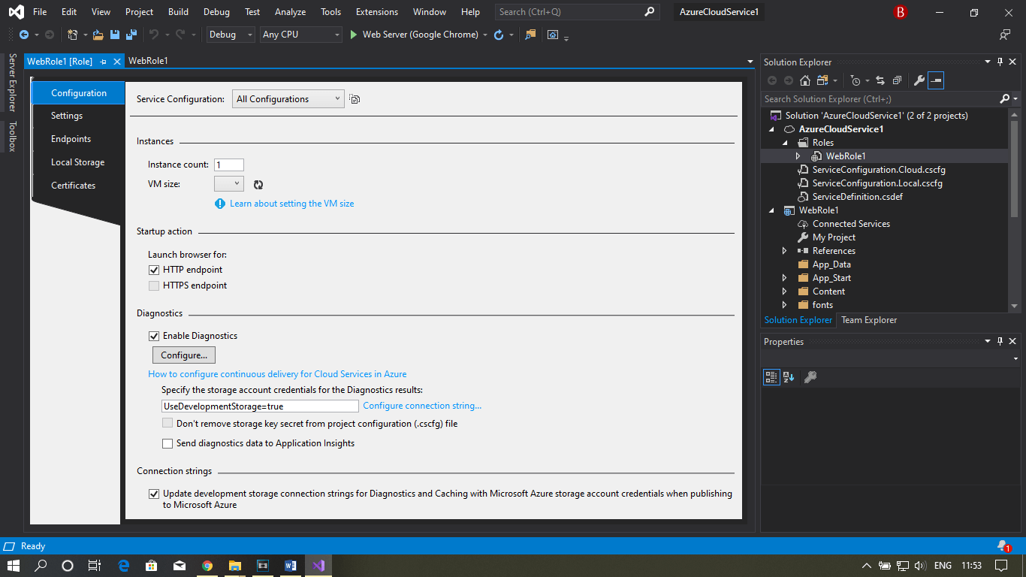The width and height of the screenshot is (1026, 577).
Task: Click the Configure... diagnostics button
Action: (184, 355)
